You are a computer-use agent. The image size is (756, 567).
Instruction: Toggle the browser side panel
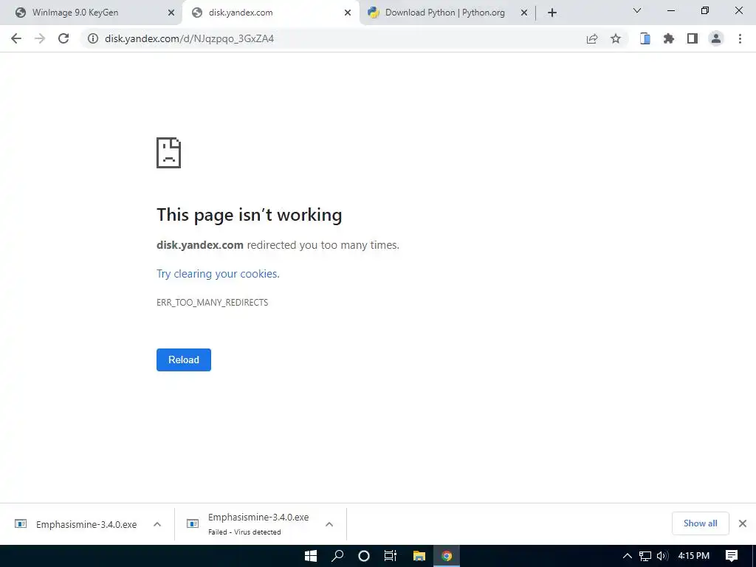click(x=693, y=38)
